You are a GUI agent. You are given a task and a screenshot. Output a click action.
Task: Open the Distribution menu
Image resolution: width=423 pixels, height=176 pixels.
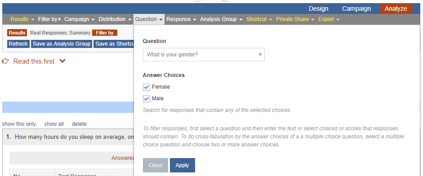(x=115, y=19)
